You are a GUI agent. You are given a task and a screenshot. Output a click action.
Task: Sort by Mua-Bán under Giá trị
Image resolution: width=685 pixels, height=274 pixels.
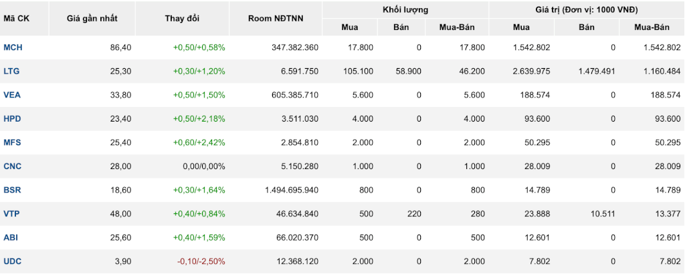coord(652,27)
